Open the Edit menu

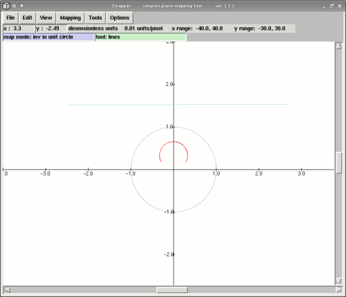[27, 18]
